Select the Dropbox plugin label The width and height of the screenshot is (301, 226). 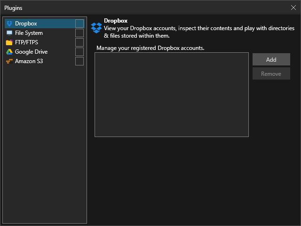(x=26, y=24)
